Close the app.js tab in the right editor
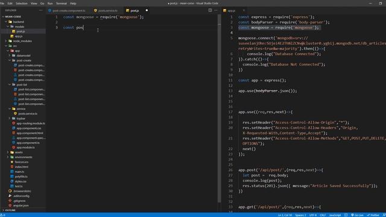The width and height of the screenshot is (386, 217). (244, 11)
